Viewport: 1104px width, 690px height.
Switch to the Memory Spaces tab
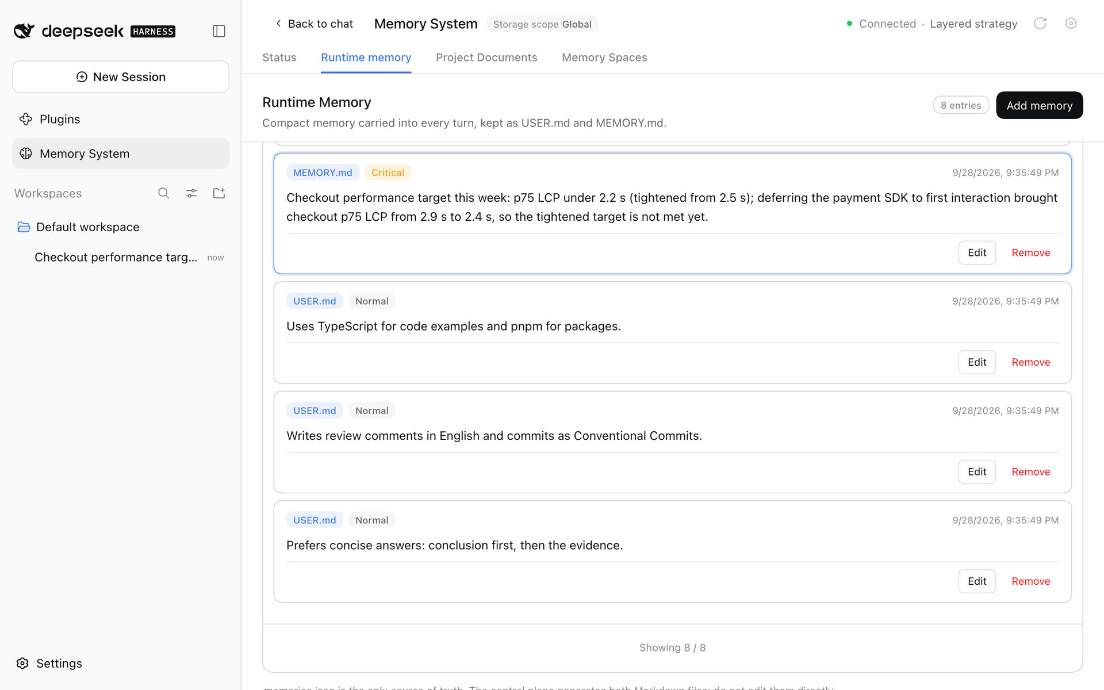[604, 57]
